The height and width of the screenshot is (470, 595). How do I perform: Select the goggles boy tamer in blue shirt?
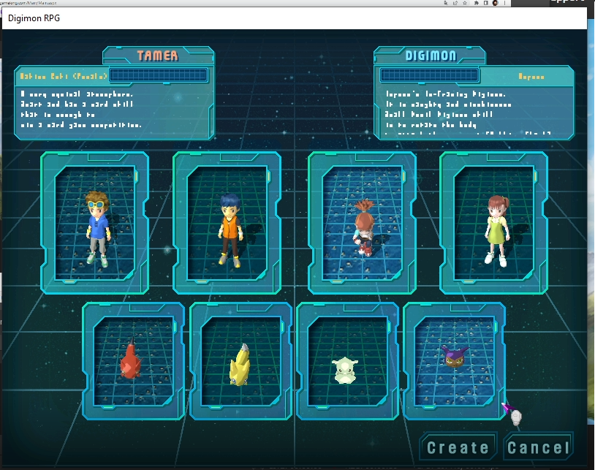coord(94,223)
